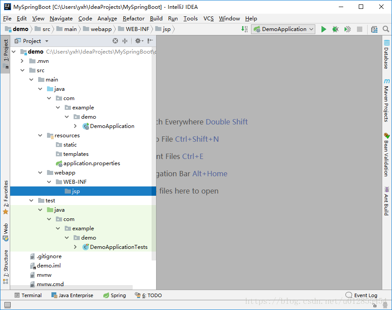This screenshot has height=310, width=392.
Task: Open the Database tool window
Action: (387, 54)
